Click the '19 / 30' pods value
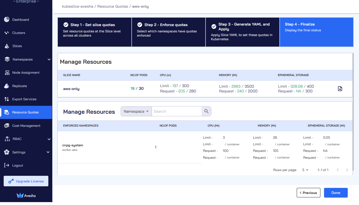 pos(137,88)
